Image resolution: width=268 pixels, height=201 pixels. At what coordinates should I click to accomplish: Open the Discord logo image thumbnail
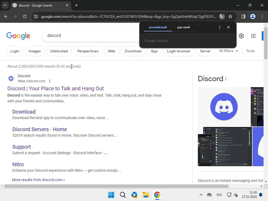[x=224, y=107]
